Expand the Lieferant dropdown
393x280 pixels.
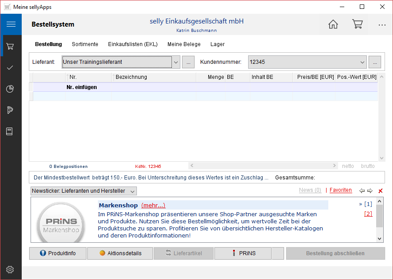point(176,62)
